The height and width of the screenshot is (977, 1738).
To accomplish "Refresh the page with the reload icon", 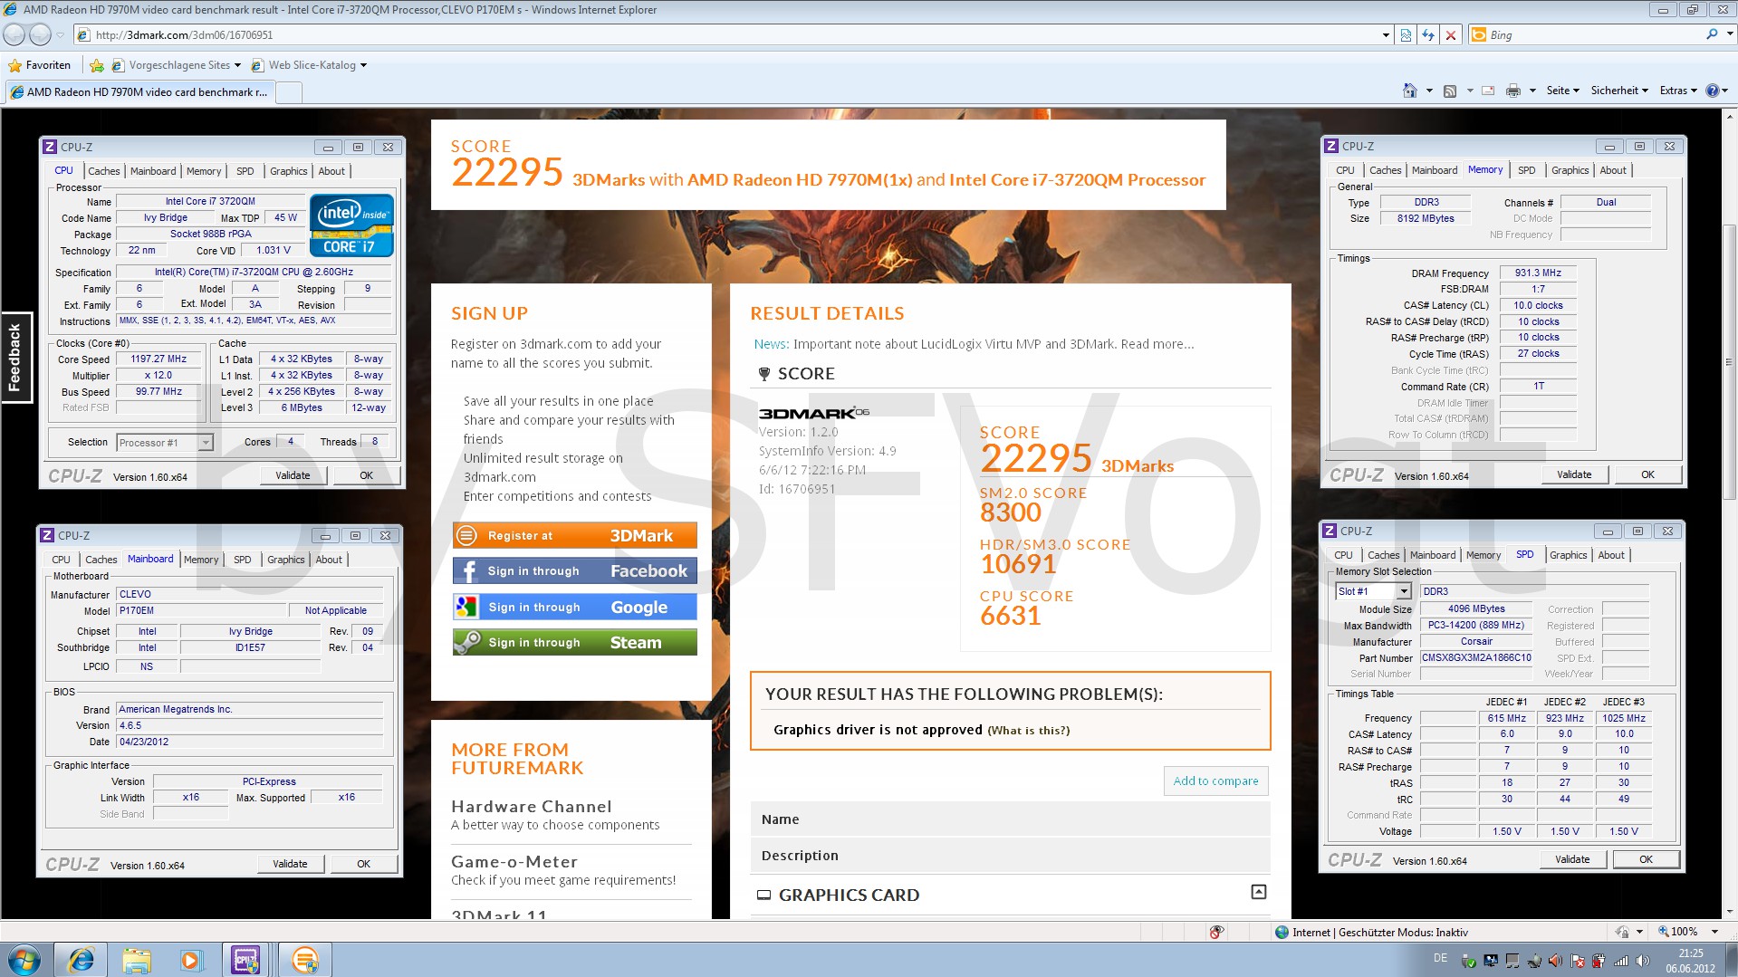I will (1428, 35).
